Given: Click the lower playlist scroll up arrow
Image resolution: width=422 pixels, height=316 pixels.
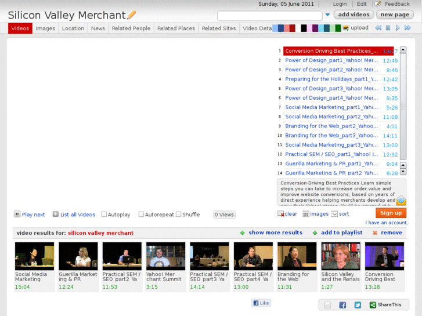Looking at the screenshot, I should (403, 165).
